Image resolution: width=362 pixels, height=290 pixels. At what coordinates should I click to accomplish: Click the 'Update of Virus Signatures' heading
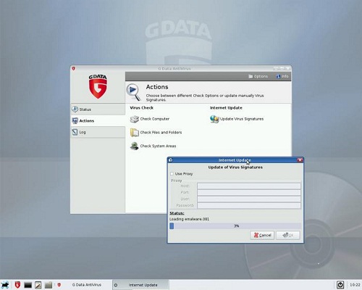pyautogui.click(x=235, y=167)
